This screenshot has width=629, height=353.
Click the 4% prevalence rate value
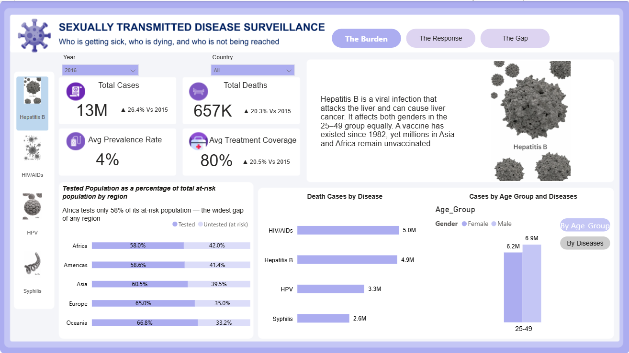[107, 160]
